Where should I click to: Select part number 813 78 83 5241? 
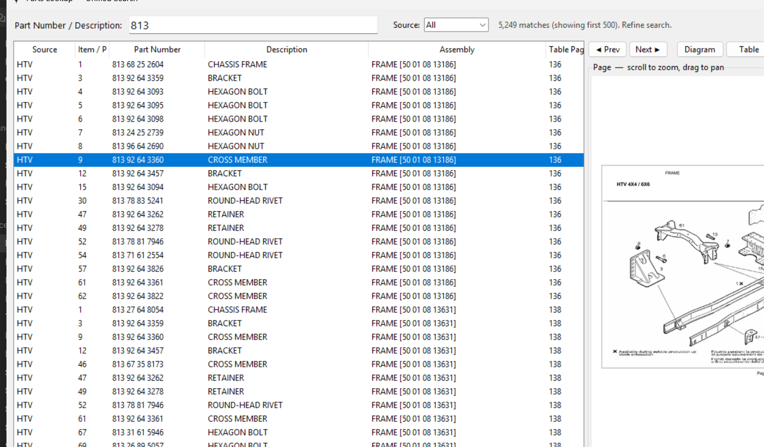(138, 201)
